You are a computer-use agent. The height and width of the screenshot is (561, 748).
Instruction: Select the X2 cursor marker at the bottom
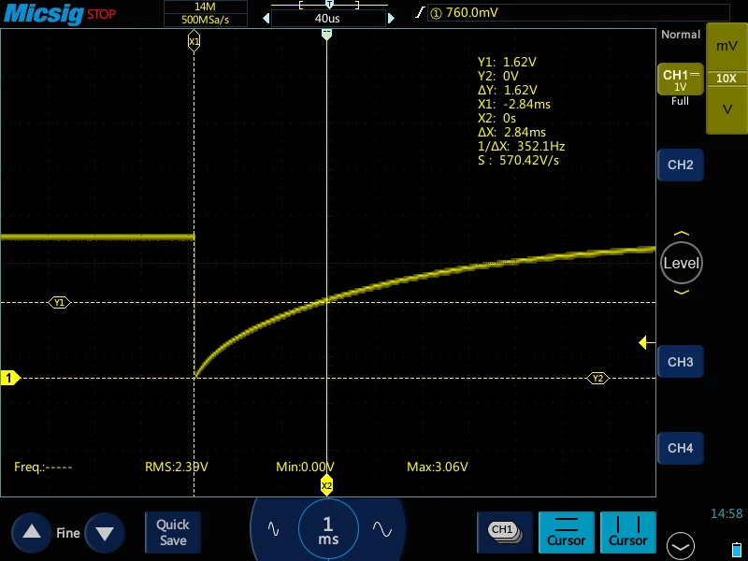pos(326,485)
